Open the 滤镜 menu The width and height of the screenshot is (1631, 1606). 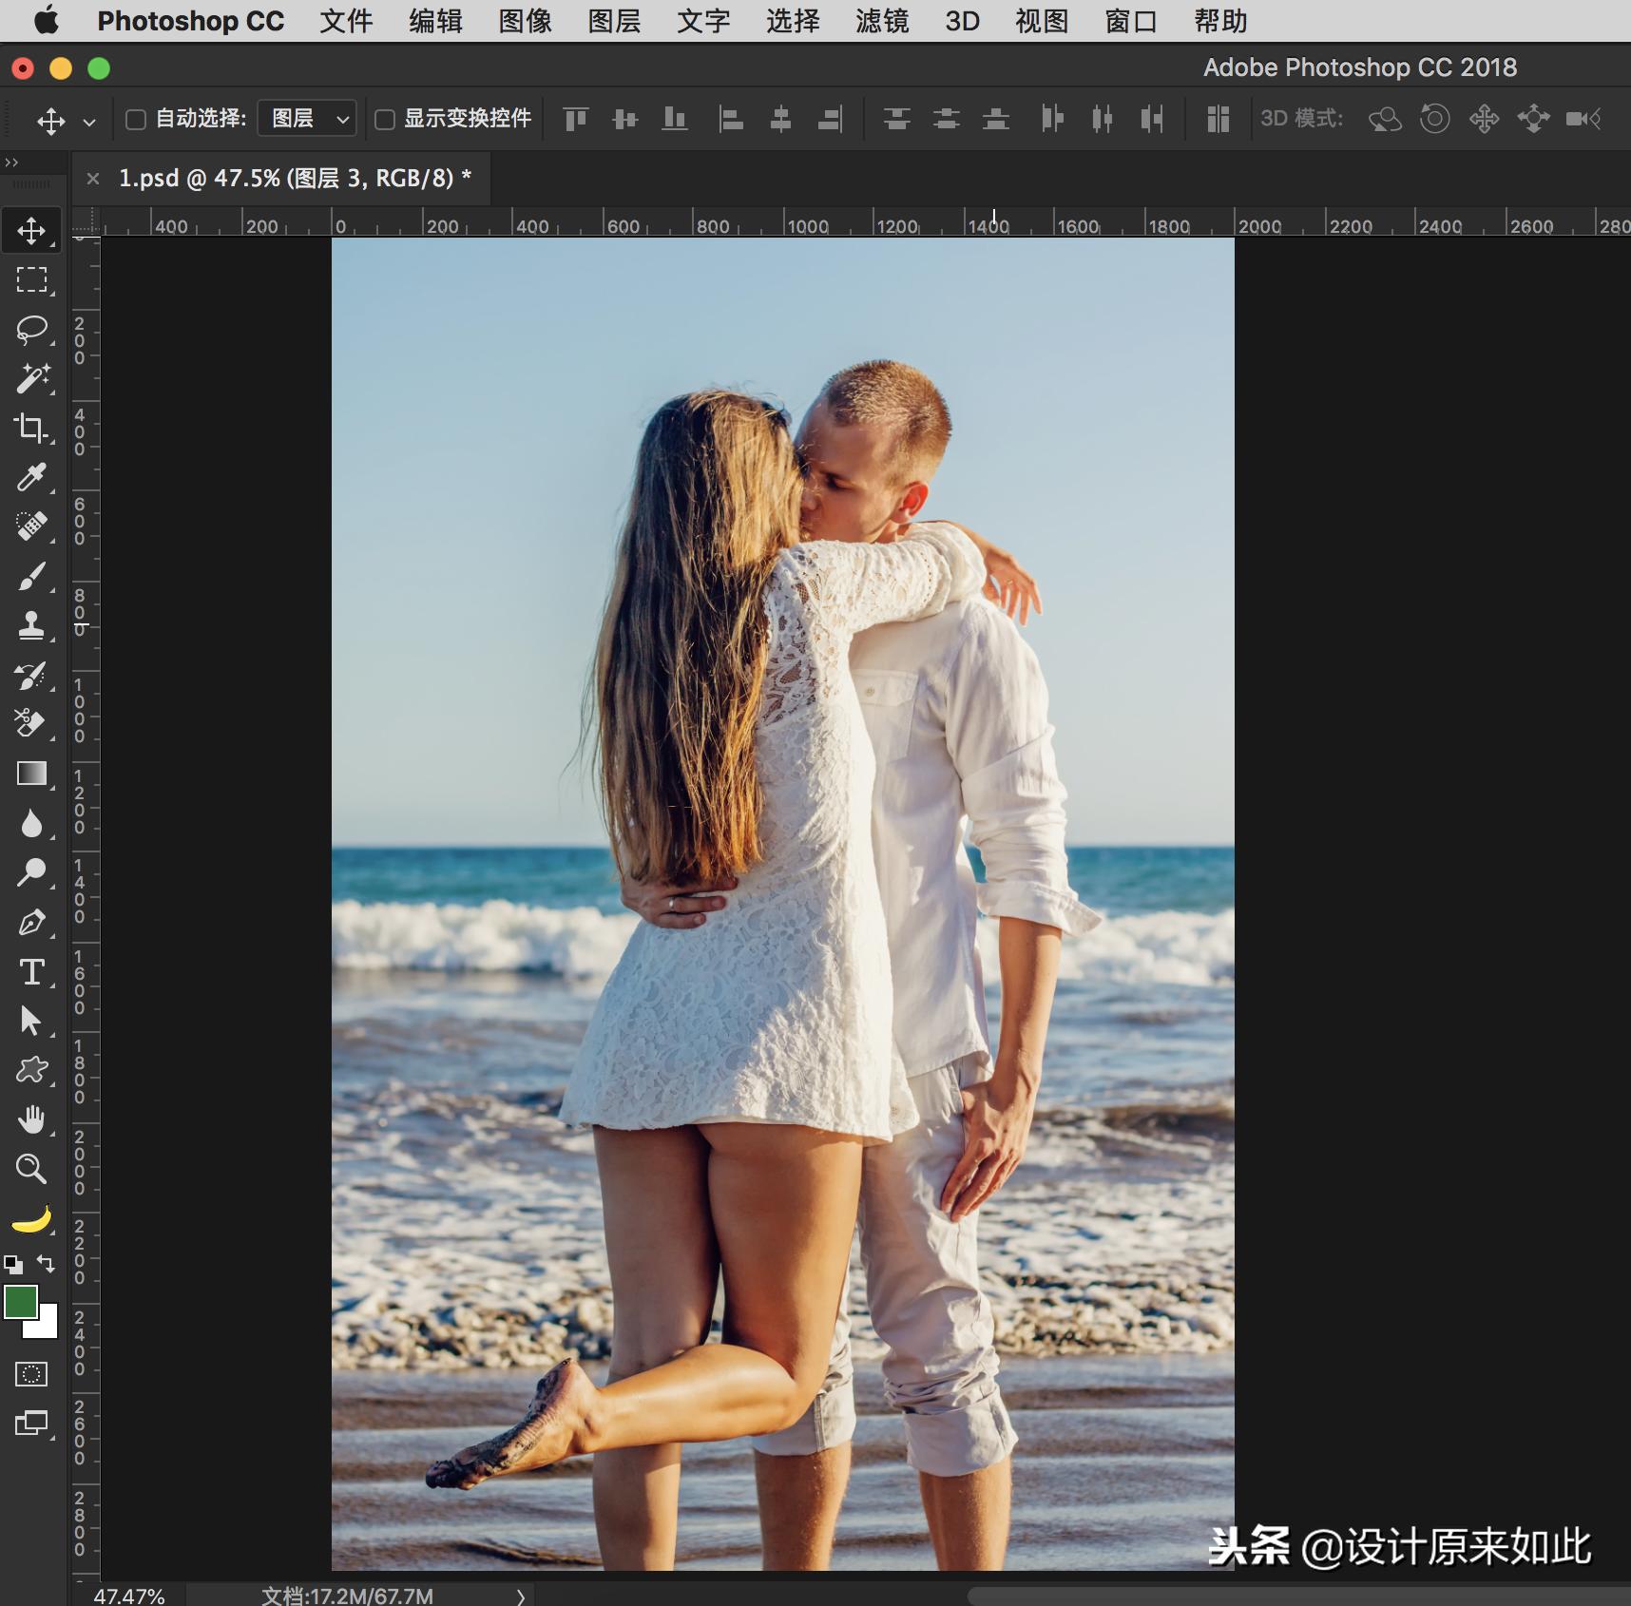click(x=881, y=21)
